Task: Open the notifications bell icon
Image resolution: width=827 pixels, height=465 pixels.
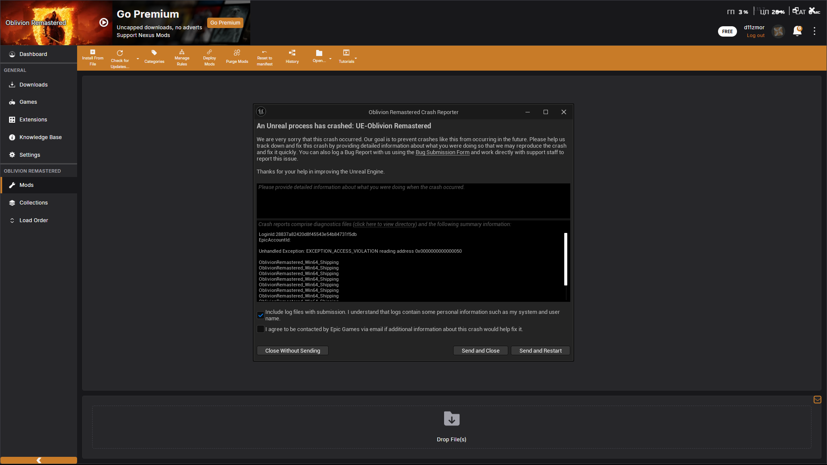Action: [x=797, y=31]
